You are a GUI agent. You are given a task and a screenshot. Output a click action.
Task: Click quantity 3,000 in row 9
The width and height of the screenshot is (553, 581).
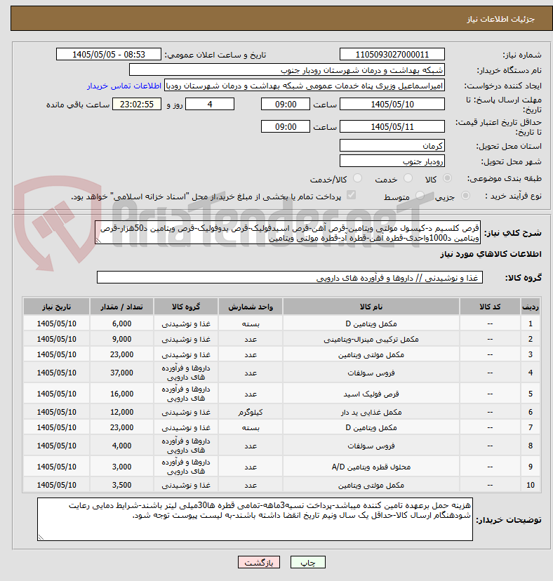coord(121,467)
